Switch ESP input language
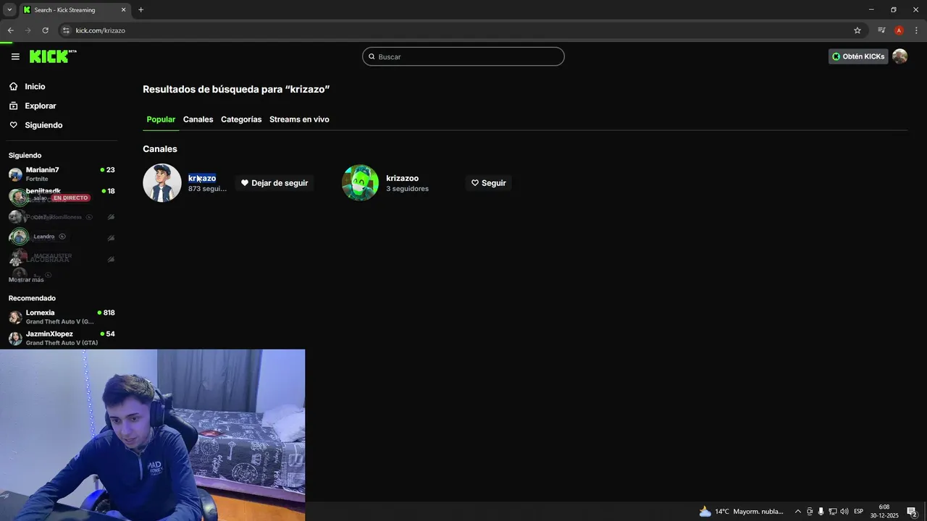 [x=858, y=512]
